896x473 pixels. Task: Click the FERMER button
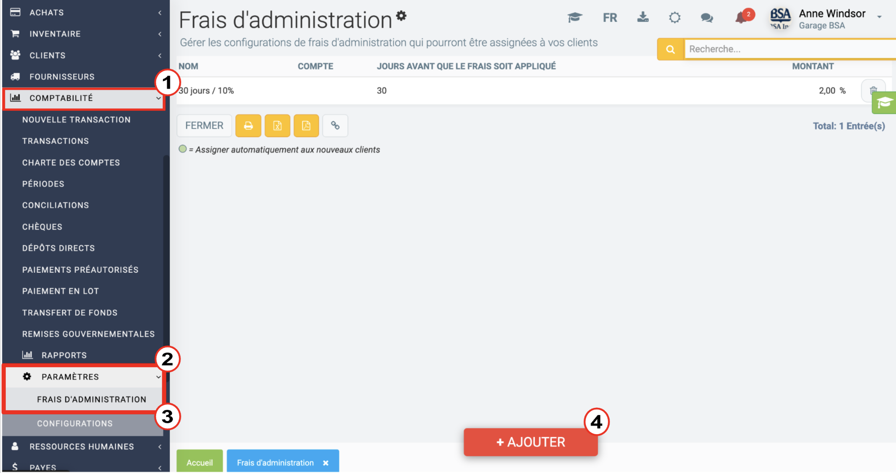tap(204, 126)
